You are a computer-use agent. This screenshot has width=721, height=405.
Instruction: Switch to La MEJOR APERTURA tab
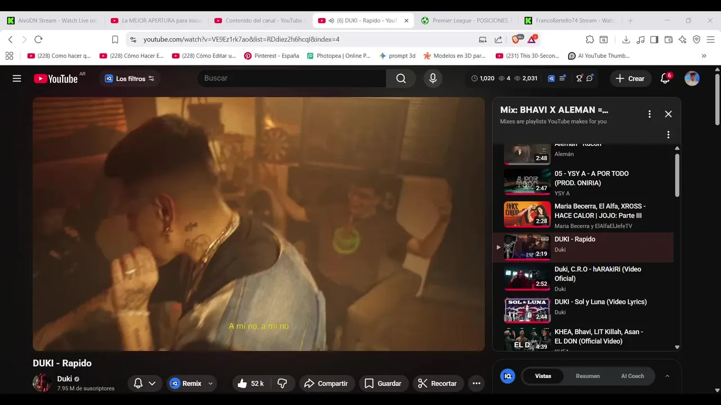pyautogui.click(x=156, y=21)
